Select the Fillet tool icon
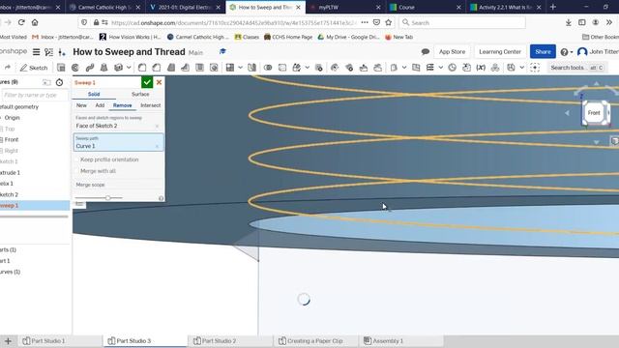The height and width of the screenshot is (348, 619). (x=142, y=68)
